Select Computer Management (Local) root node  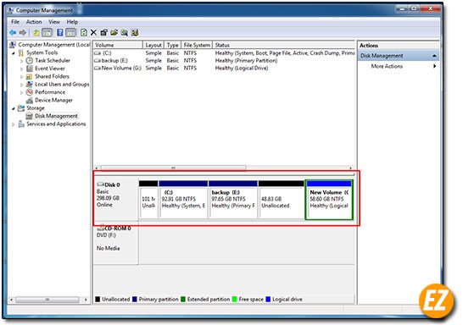coord(54,45)
